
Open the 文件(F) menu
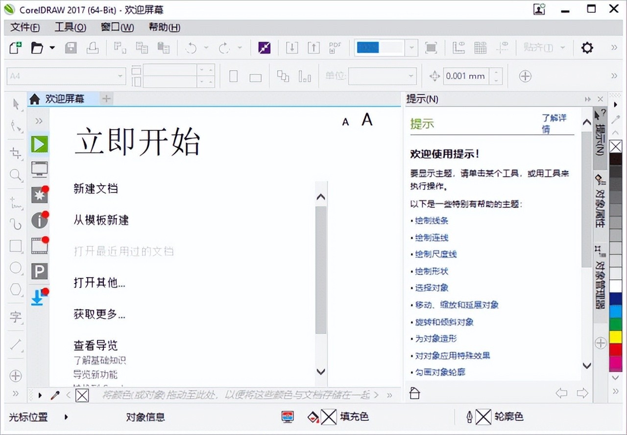25,27
